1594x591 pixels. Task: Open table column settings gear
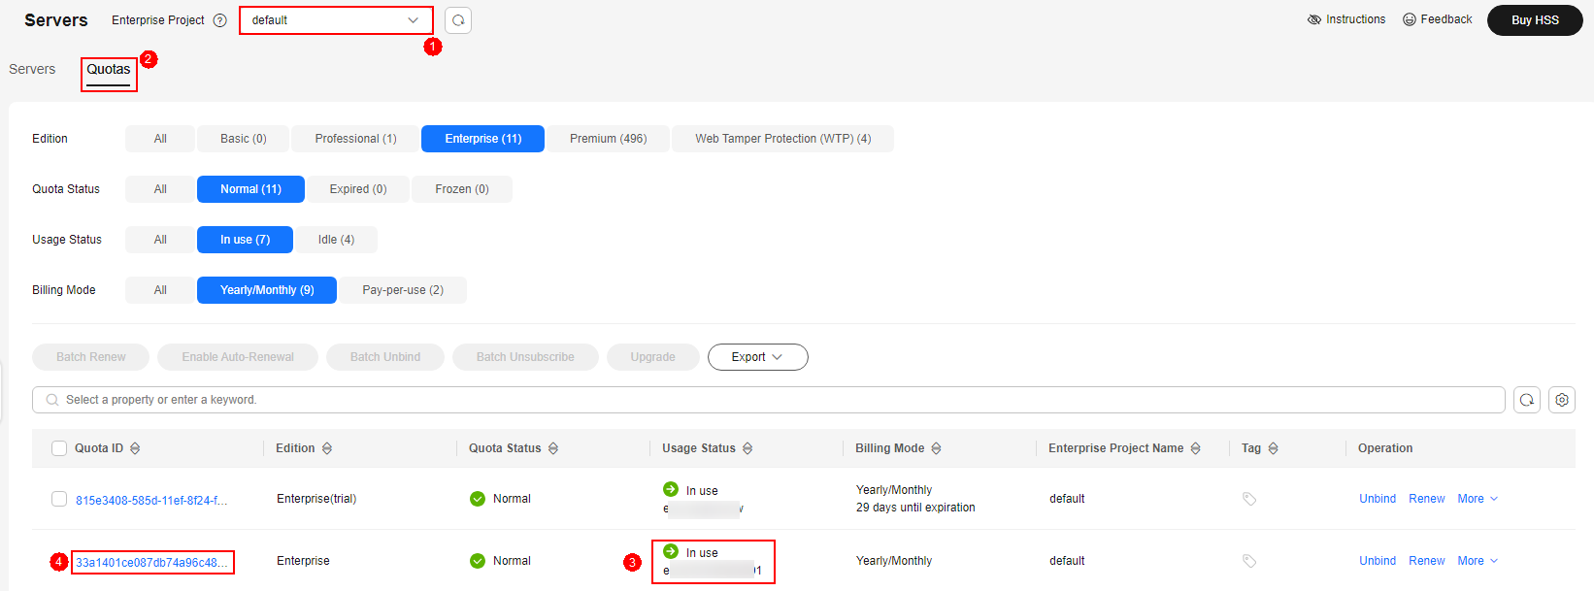1562,400
